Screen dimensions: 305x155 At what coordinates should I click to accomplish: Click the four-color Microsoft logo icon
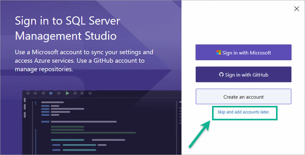pos(219,53)
